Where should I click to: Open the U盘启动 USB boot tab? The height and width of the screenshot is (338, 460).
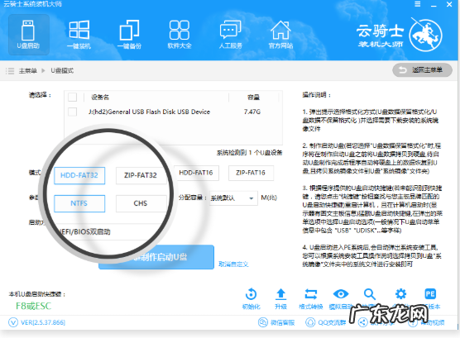point(28,35)
